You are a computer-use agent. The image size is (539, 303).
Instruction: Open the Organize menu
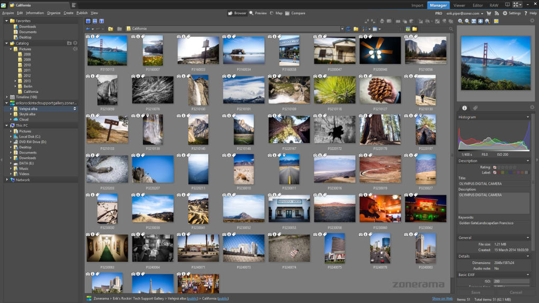point(53,13)
